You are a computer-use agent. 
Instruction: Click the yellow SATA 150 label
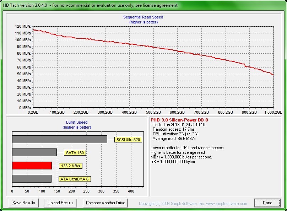point(75,153)
